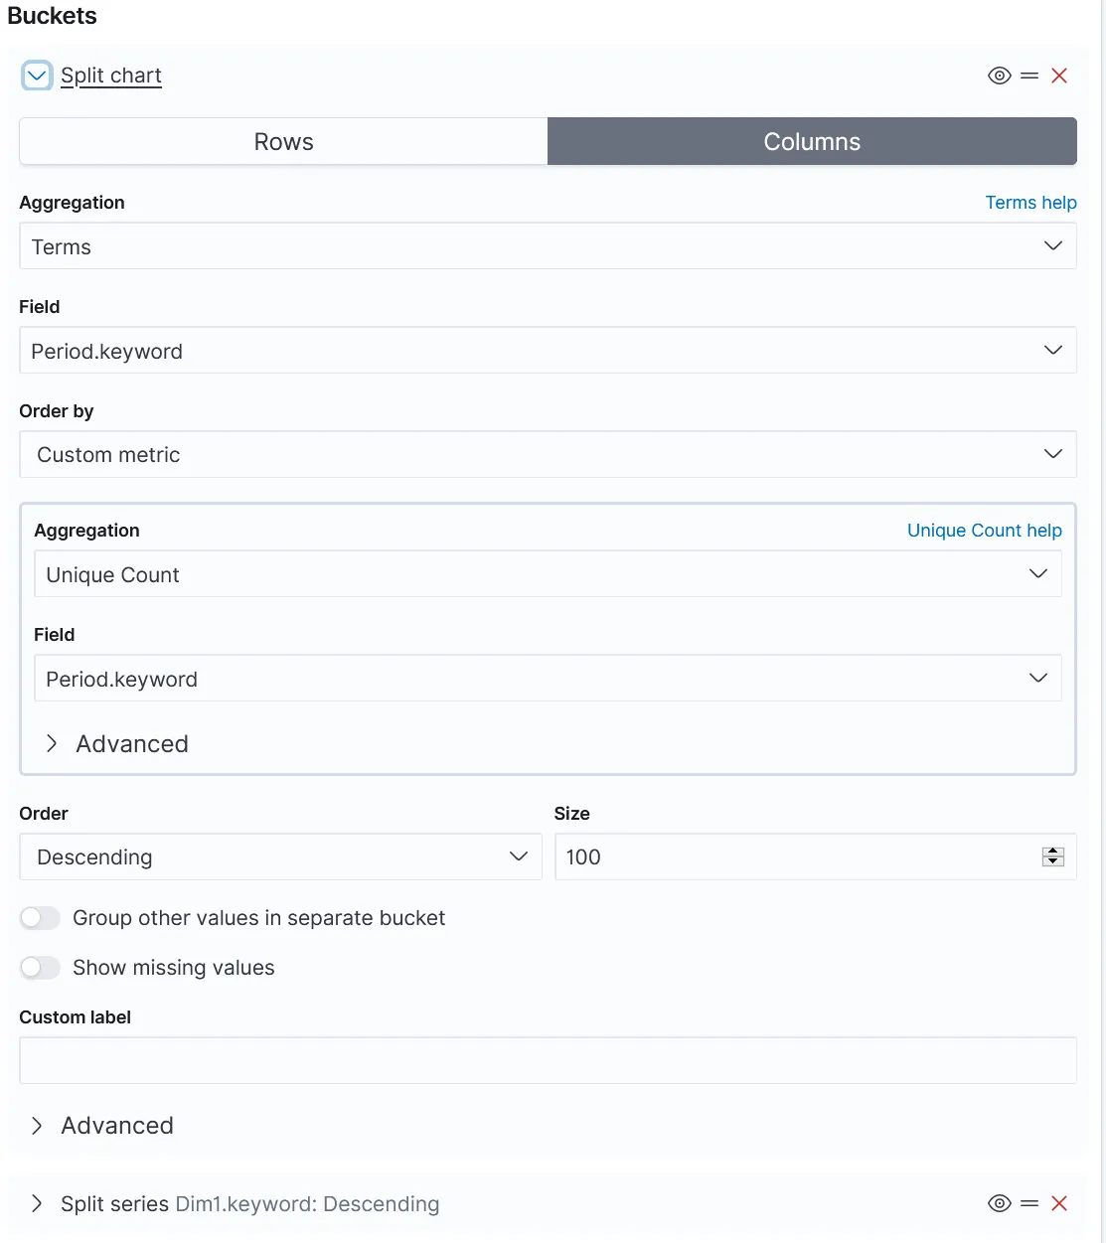The height and width of the screenshot is (1243, 1106).
Task: Focus the Custom label text field
Action: click(x=548, y=1060)
